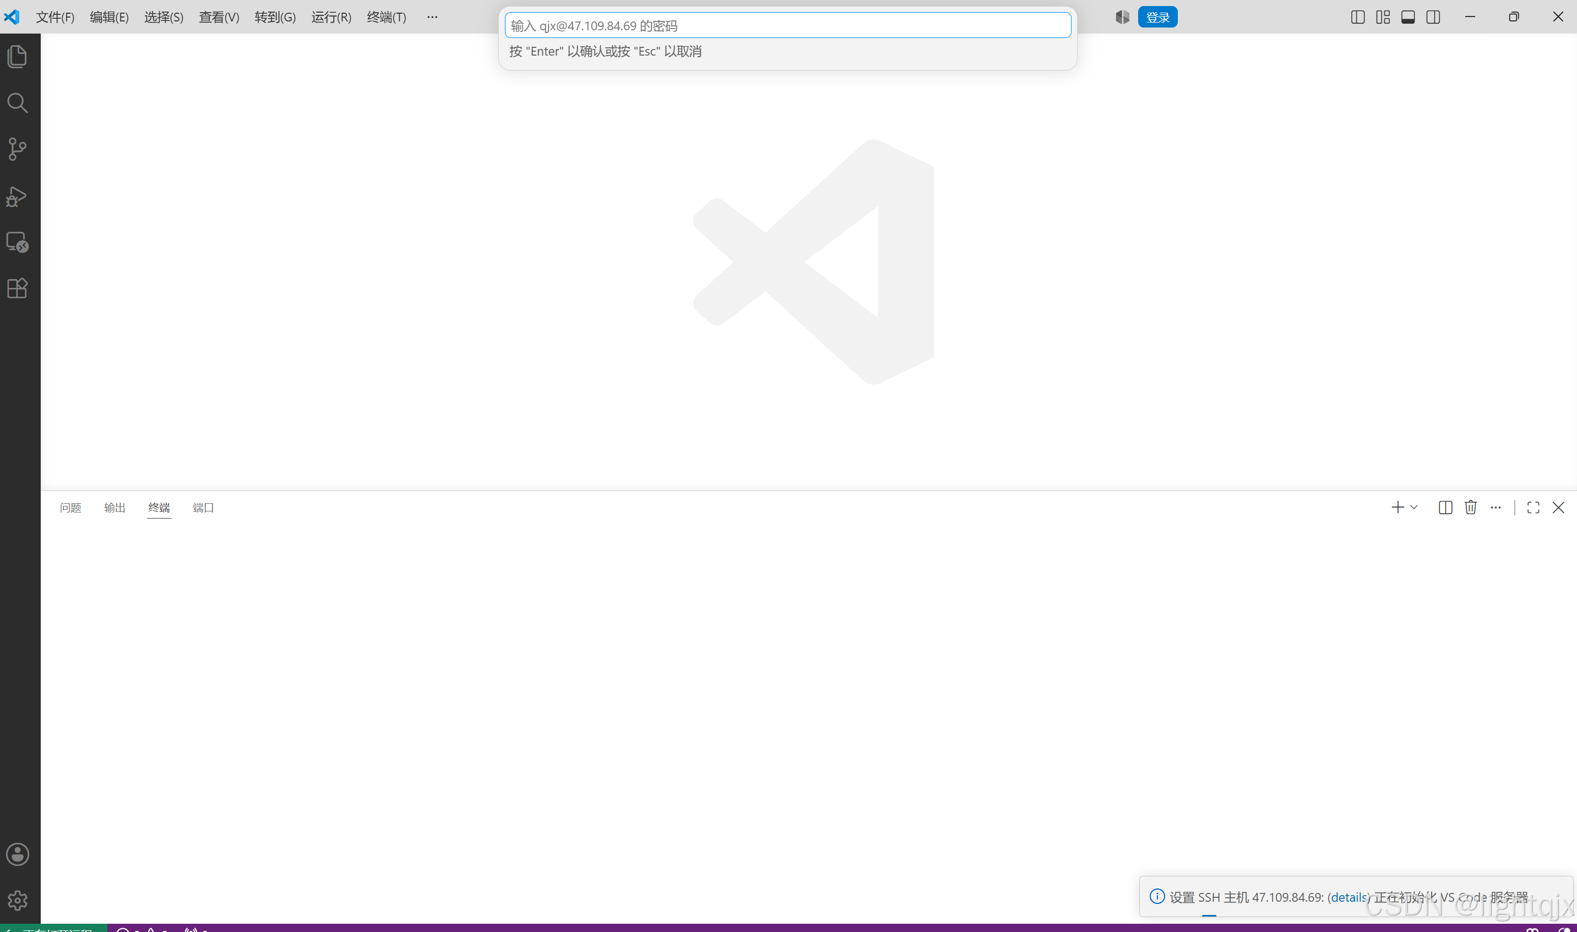Maximize the panel size

(1533, 508)
